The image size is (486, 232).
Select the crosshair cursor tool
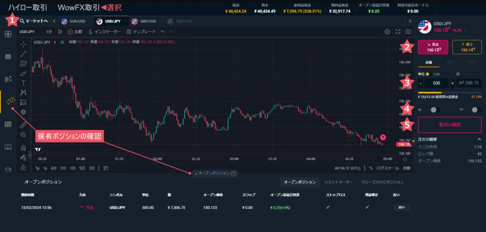coord(23,44)
